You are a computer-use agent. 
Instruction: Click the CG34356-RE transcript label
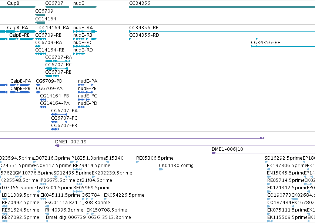265,43
